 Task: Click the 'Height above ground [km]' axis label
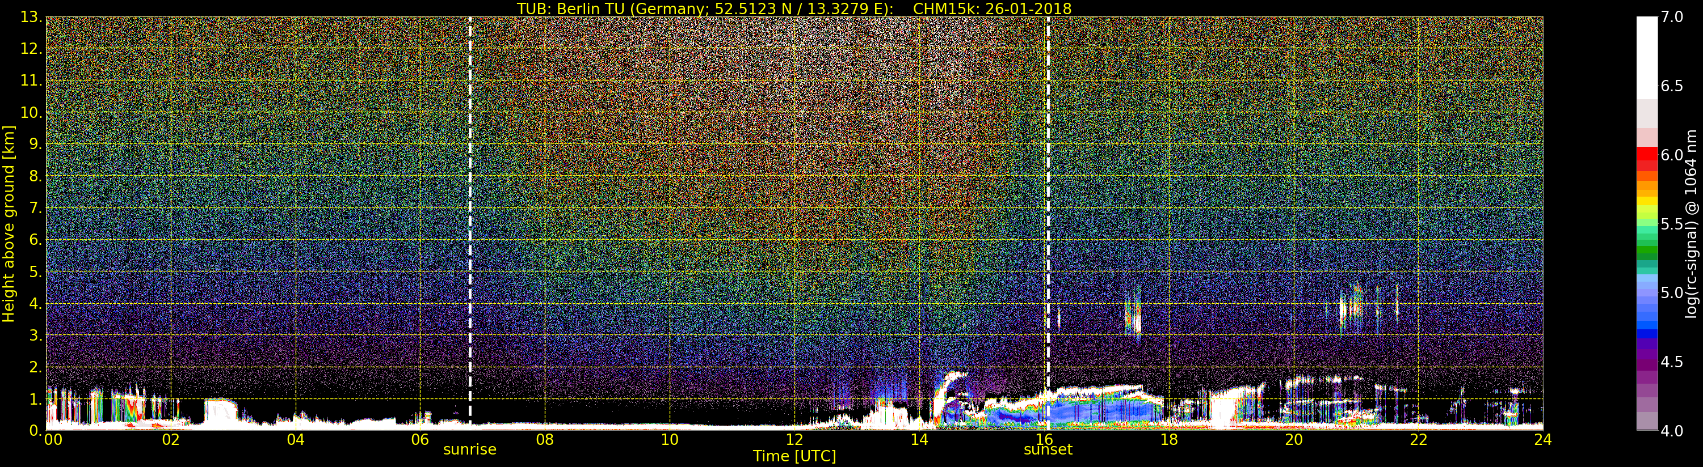tap(9, 224)
